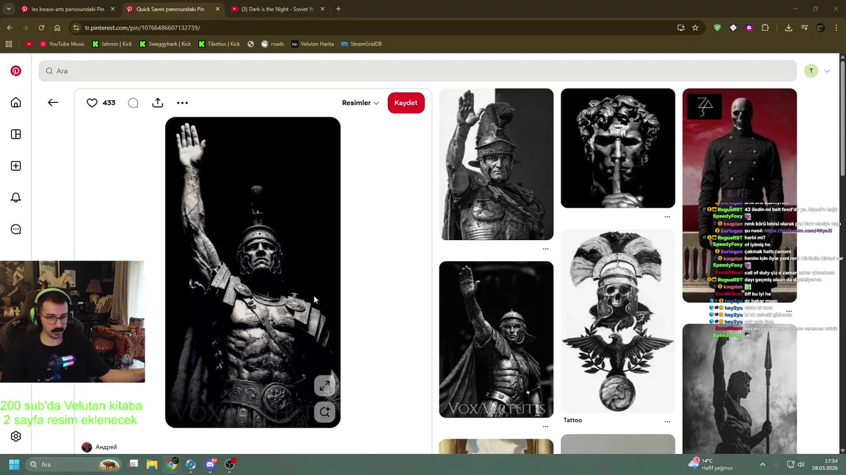846x475 pixels.
Task: Open the spear warrior statue thumbnail
Action: 740,388
